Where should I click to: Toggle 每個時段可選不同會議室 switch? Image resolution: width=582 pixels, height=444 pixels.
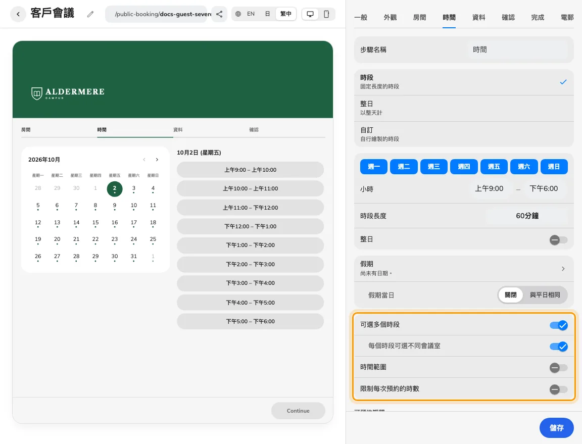559,347
